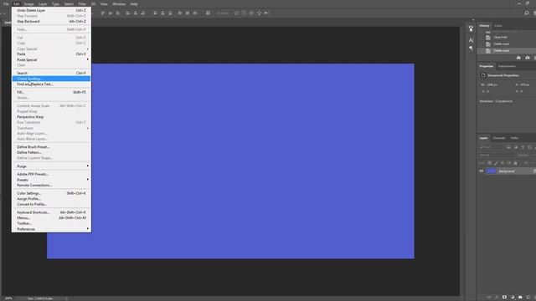Choose Color Settings entry
This screenshot has height=301, width=536.
[51, 193]
